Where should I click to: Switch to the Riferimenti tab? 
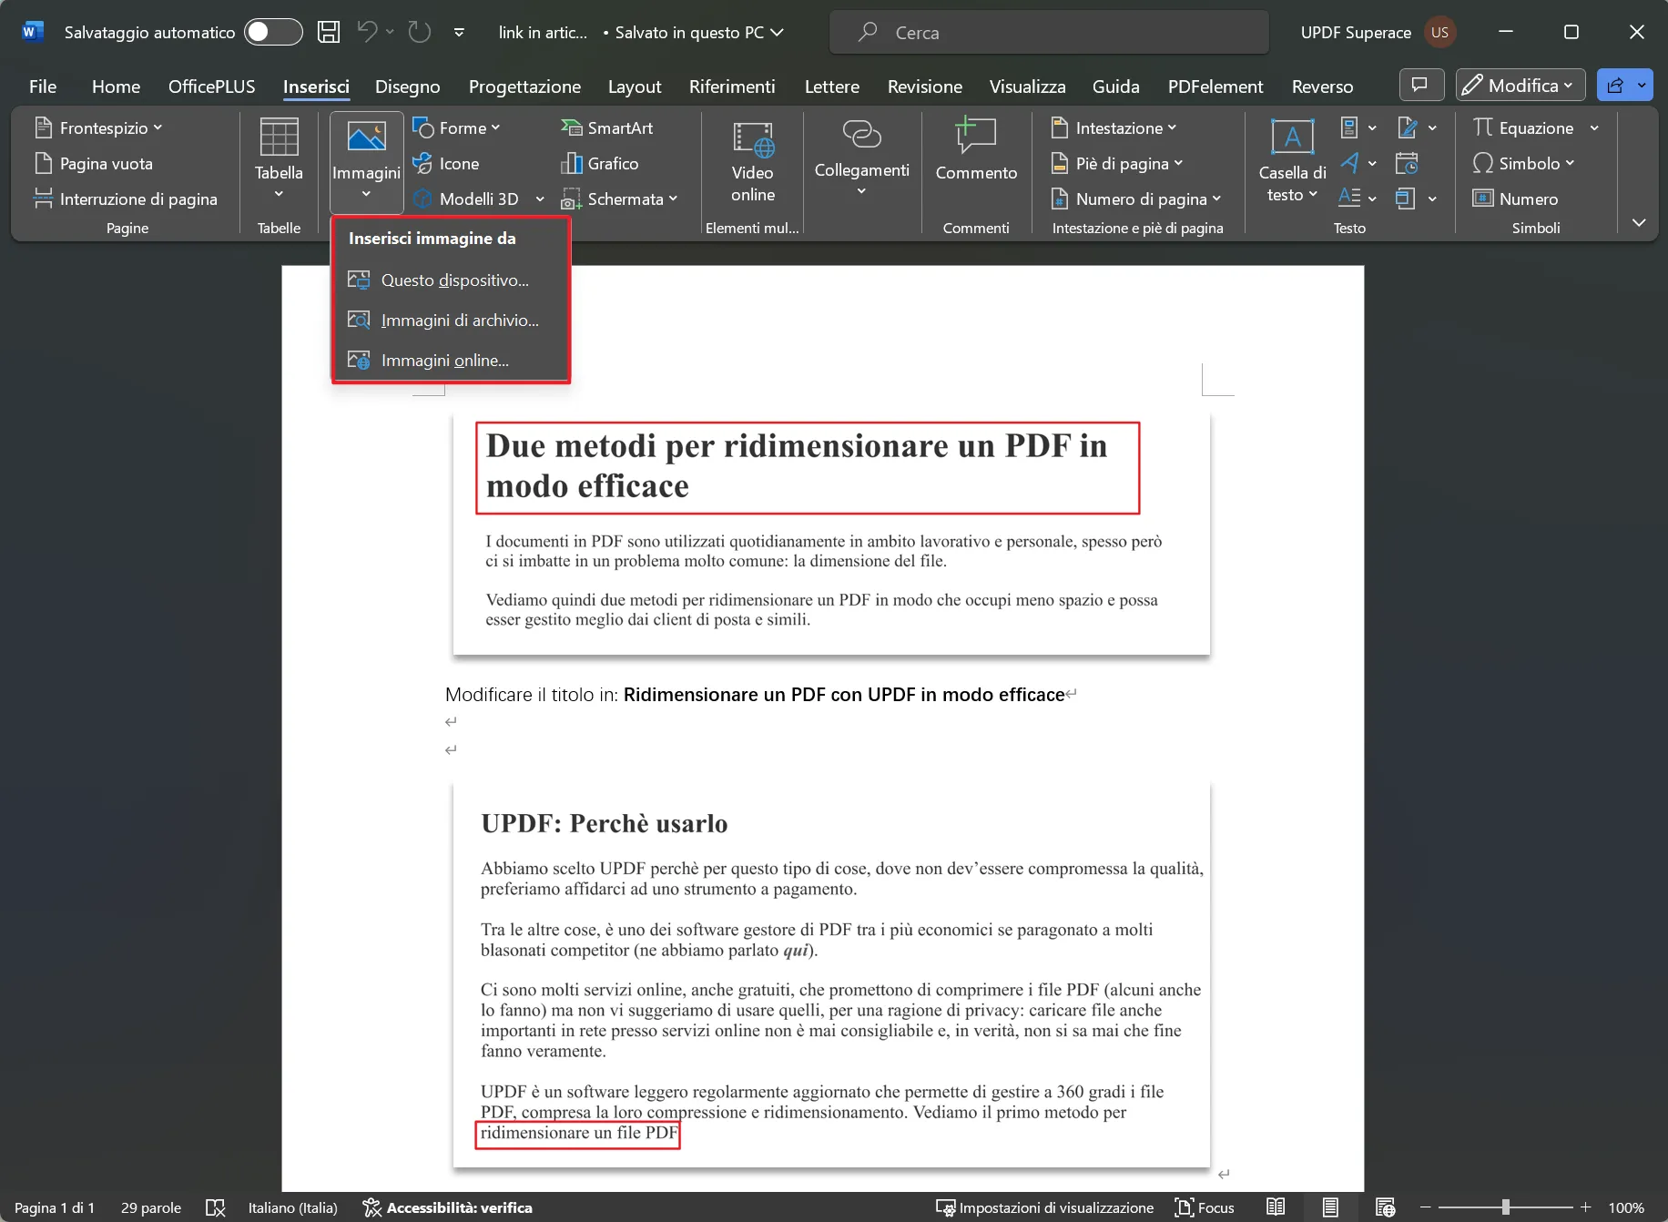tap(732, 87)
